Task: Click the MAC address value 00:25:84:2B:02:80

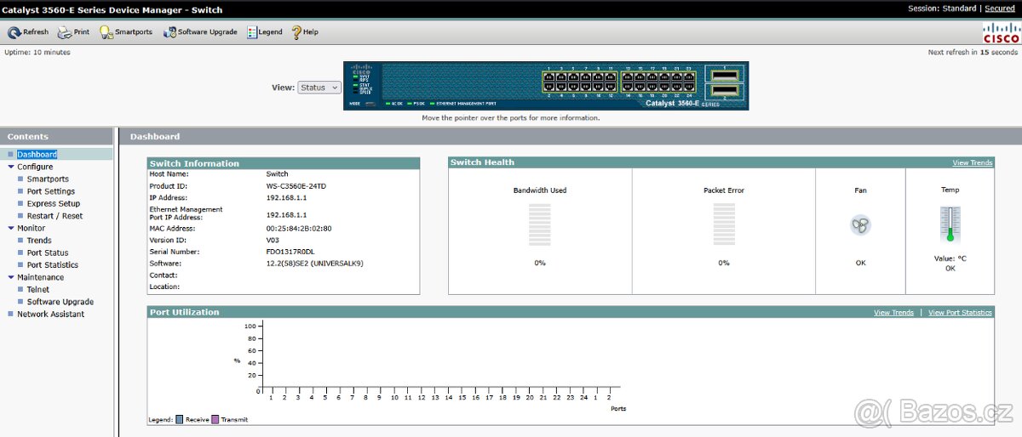Action: click(x=299, y=229)
